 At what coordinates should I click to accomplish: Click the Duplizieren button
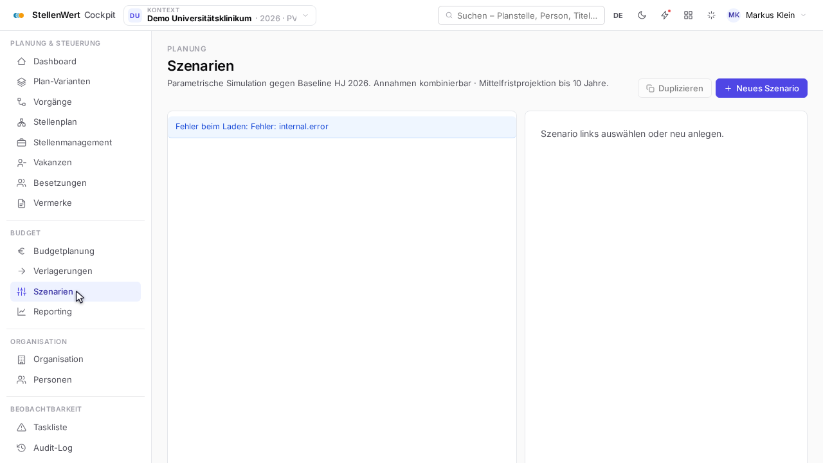[x=674, y=88]
